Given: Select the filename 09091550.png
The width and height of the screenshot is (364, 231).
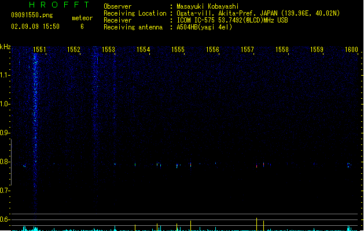Looking at the screenshot, I should pos(32,15).
